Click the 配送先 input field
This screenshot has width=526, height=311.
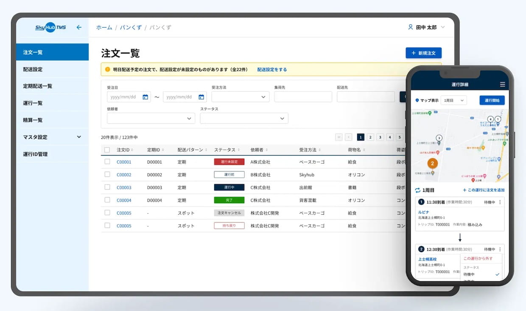(366, 97)
